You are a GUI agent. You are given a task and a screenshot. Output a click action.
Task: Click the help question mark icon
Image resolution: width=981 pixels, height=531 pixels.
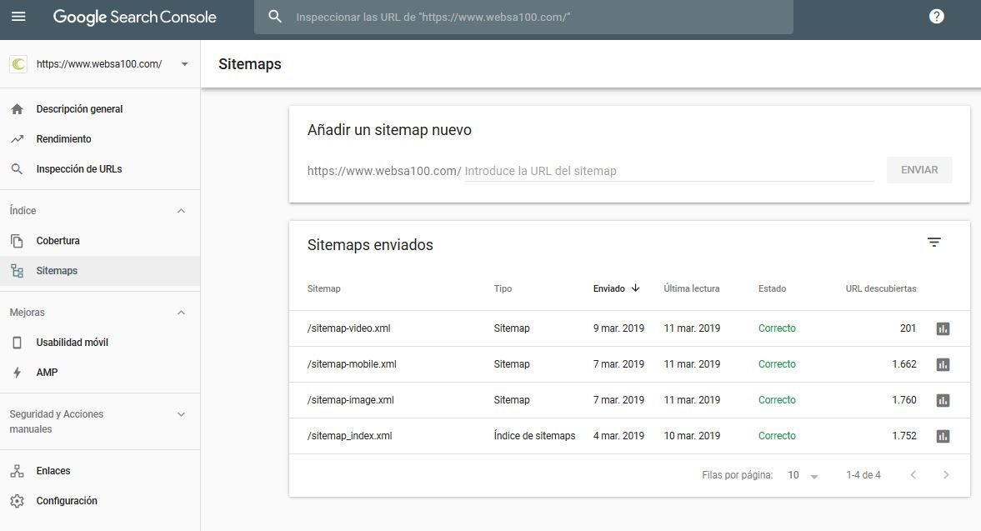coord(936,17)
